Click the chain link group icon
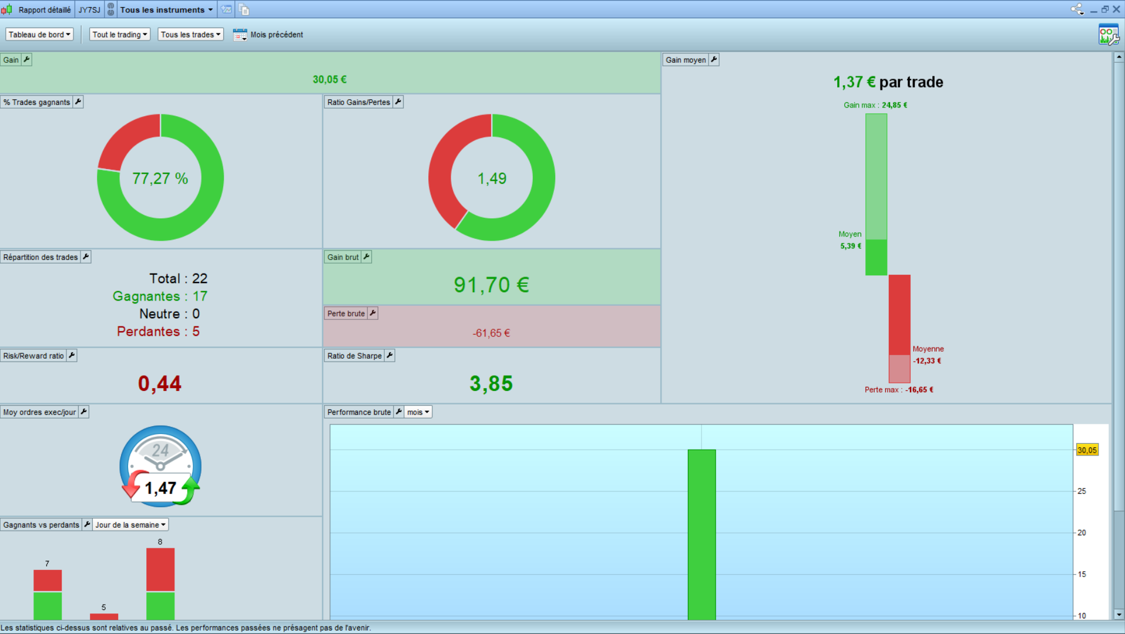This screenshot has height=634, width=1125. pyautogui.click(x=110, y=9)
